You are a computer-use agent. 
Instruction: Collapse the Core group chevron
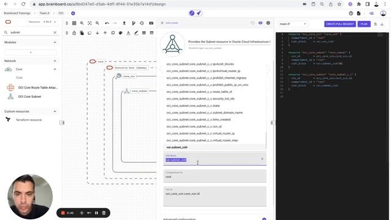click(55, 69)
